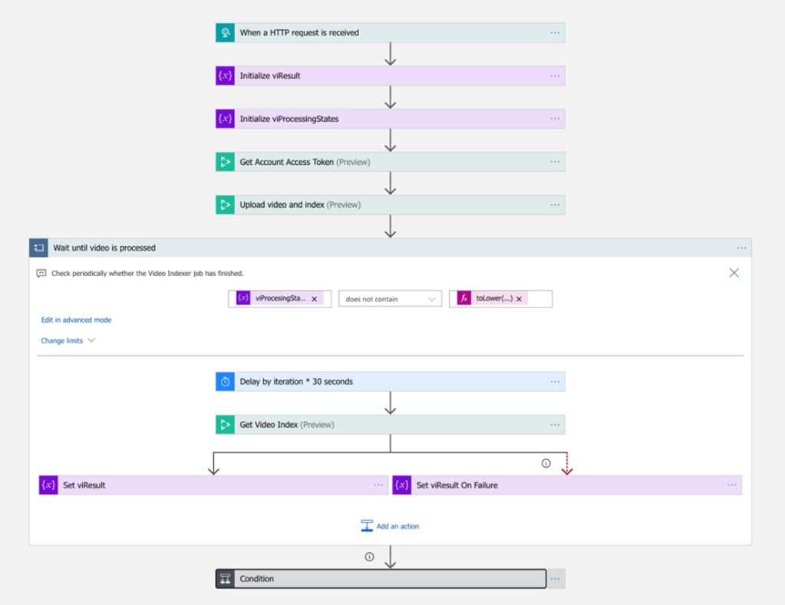Click the HTTP request trigger icon
The image size is (785, 605).
[225, 33]
